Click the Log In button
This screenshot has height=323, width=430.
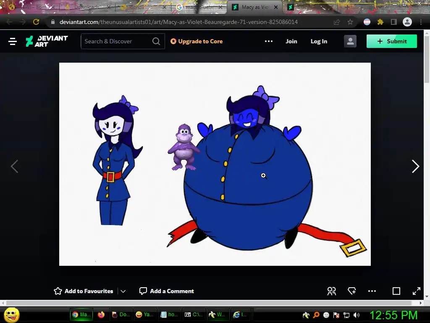pyautogui.click(x=319, y=41)
